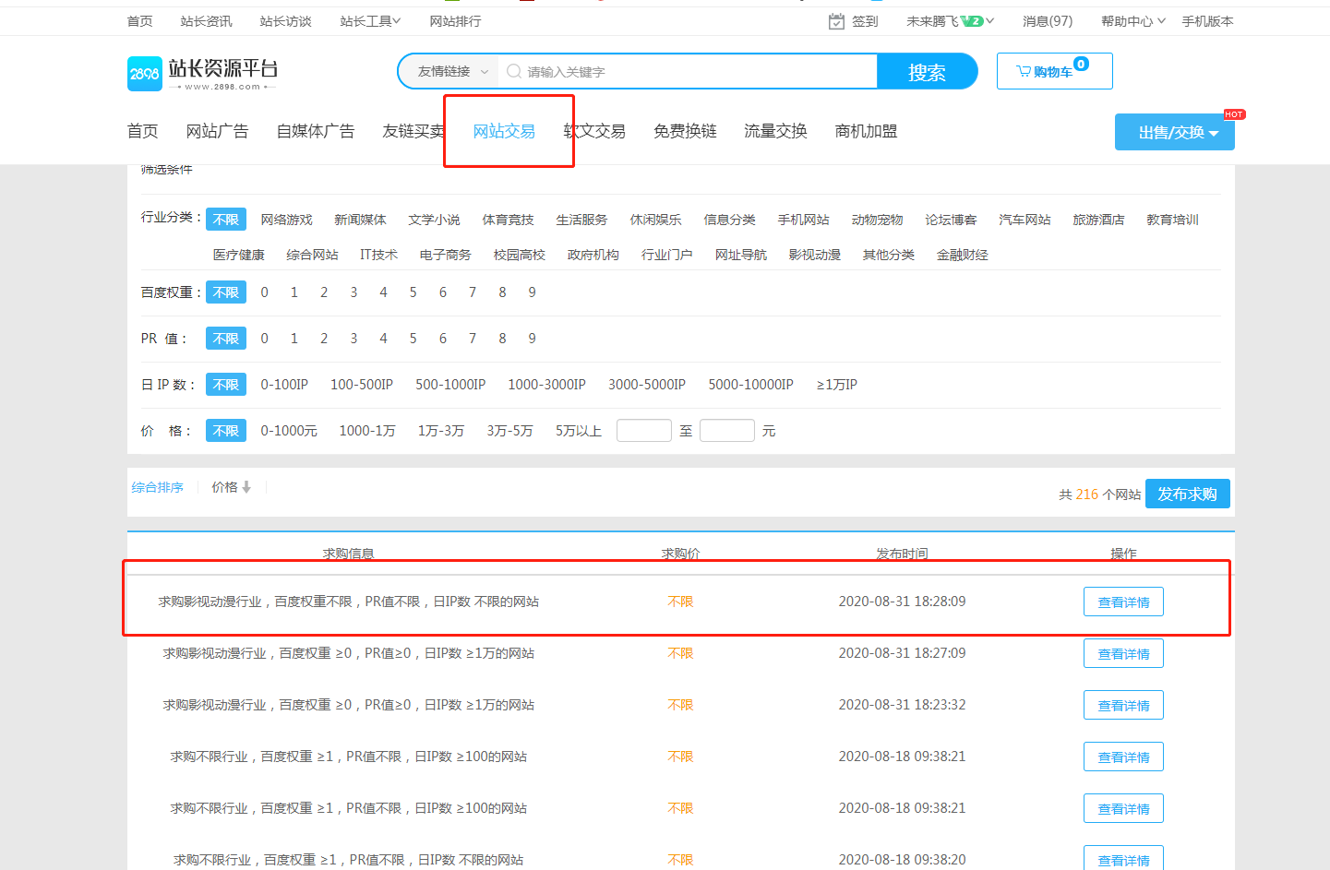This screenshot has height=870, width=1330.
Task: Click the search magnifier icon
Action: coord(514,71)
